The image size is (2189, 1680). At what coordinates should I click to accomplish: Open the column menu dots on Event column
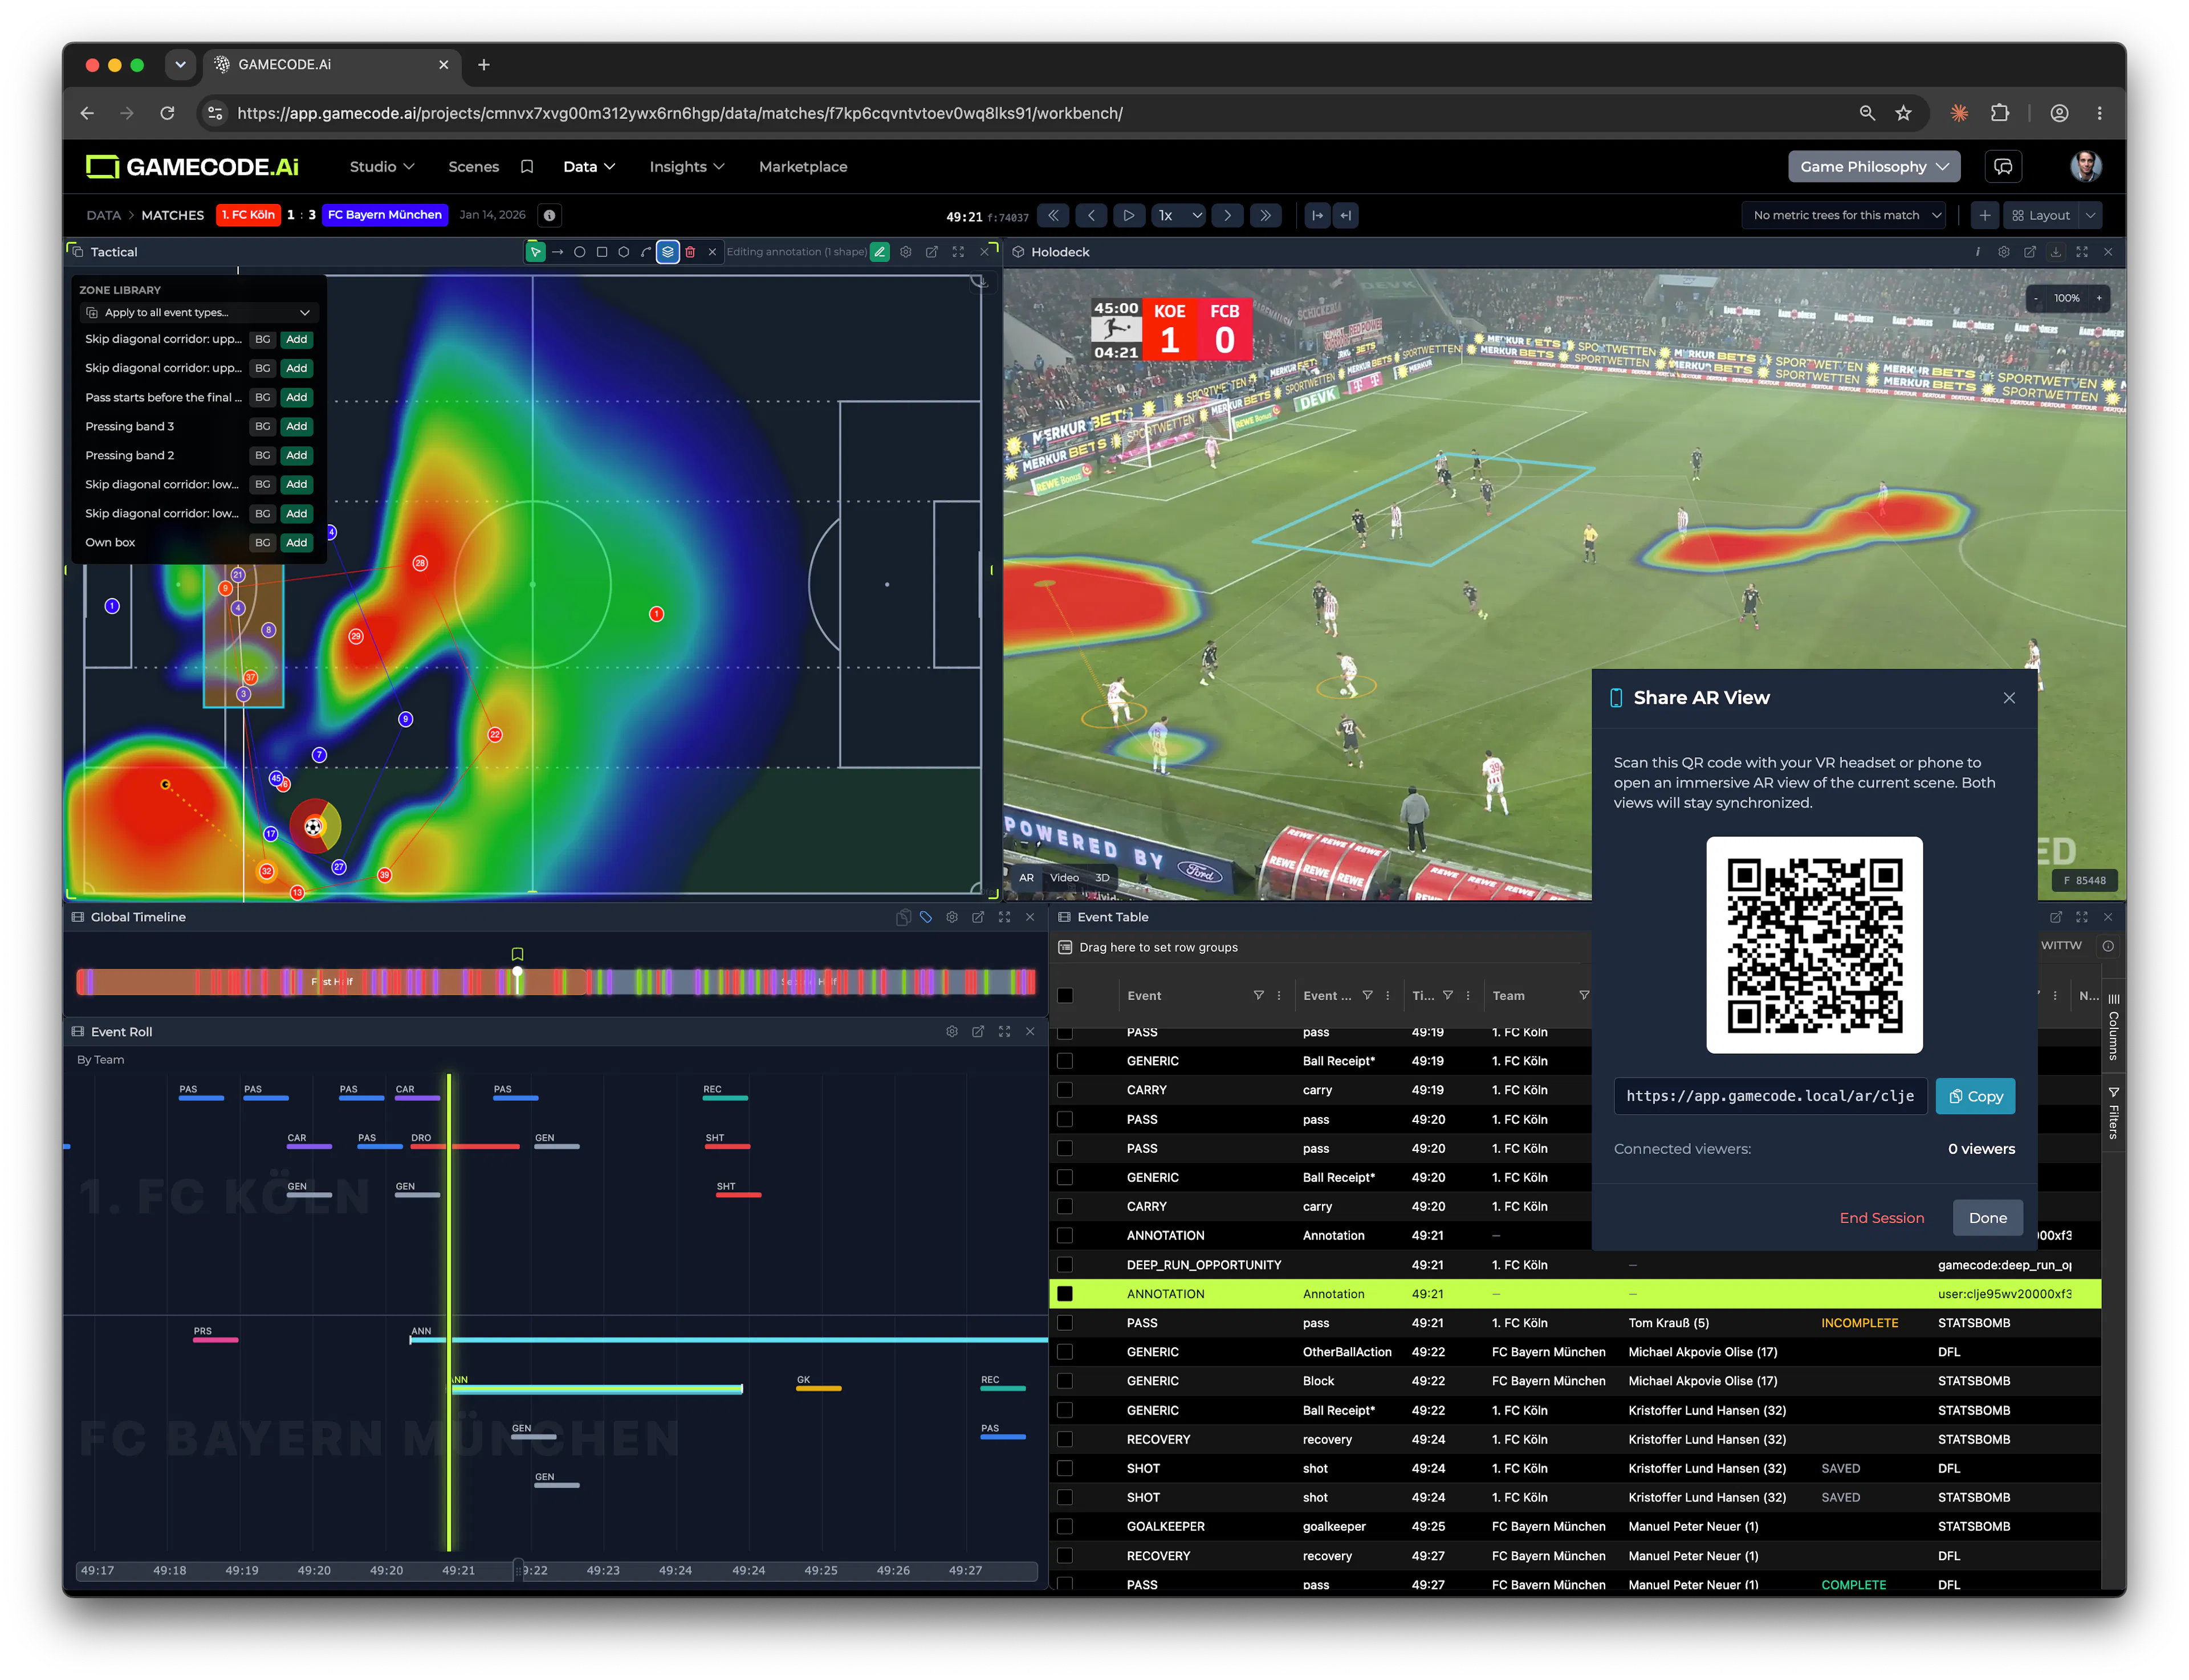click(1279, 995)
